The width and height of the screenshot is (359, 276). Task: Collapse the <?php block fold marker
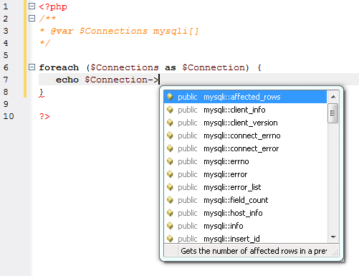[x=32, y=6]
